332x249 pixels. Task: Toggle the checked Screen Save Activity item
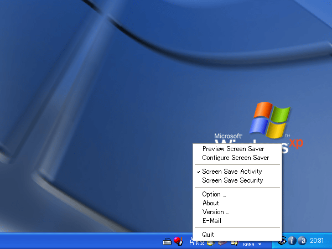[237, 172]
